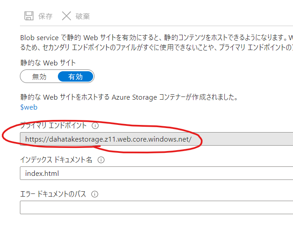This screenshot has height=239, width=293.
Task: Click the エラー ドキュメントのパス field label
Action: point(53,194)
